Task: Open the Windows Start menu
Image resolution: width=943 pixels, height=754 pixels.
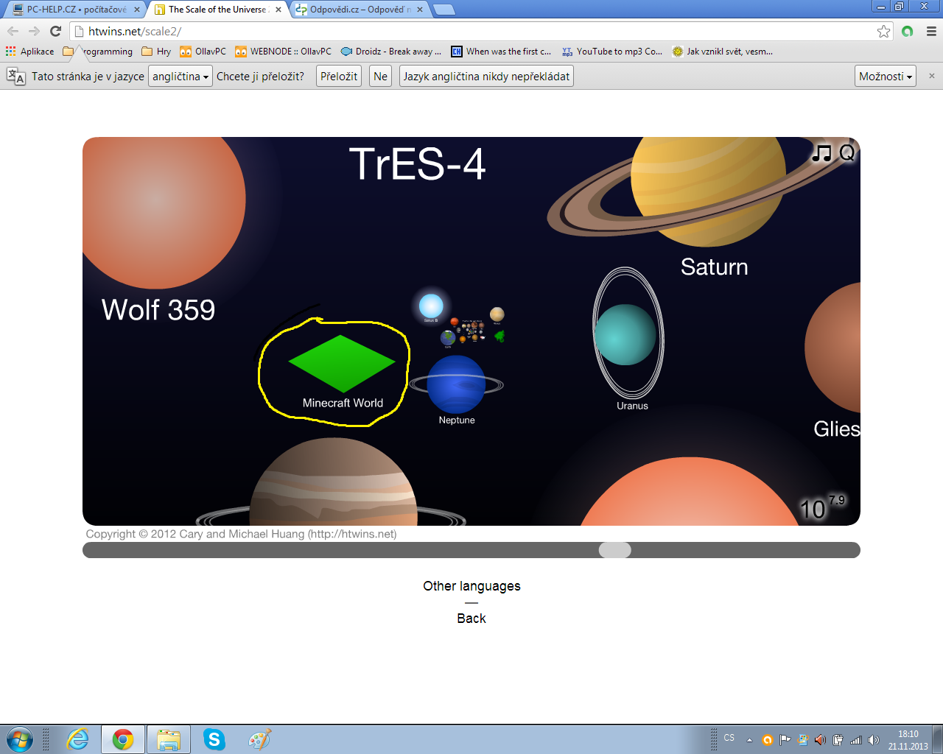Action: (19, 739)
